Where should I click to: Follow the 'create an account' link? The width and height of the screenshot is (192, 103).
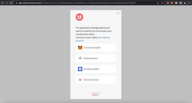(x=93, y=39)
